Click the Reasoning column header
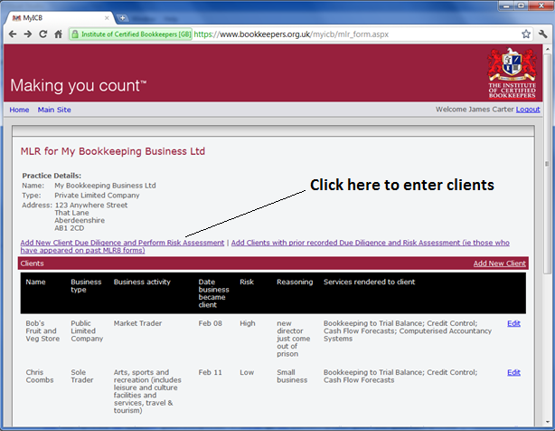555x431 pixels. coord(295,282)
